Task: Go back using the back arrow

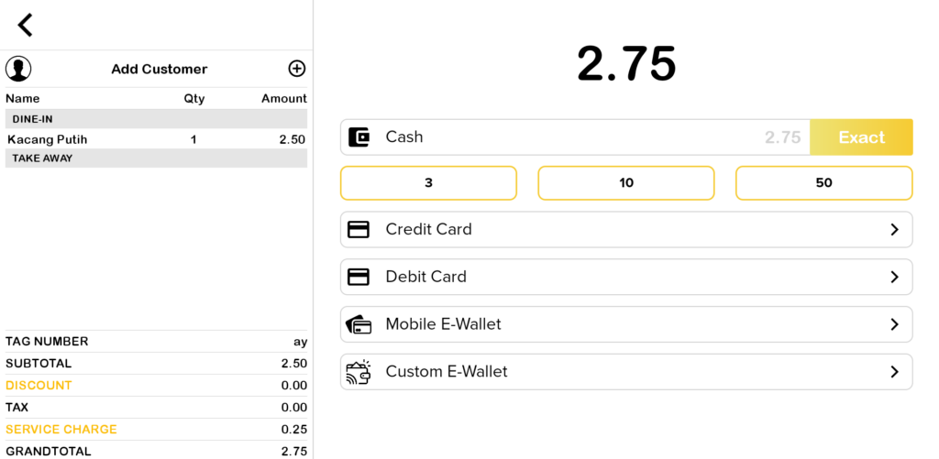Action: coord(25,26)
